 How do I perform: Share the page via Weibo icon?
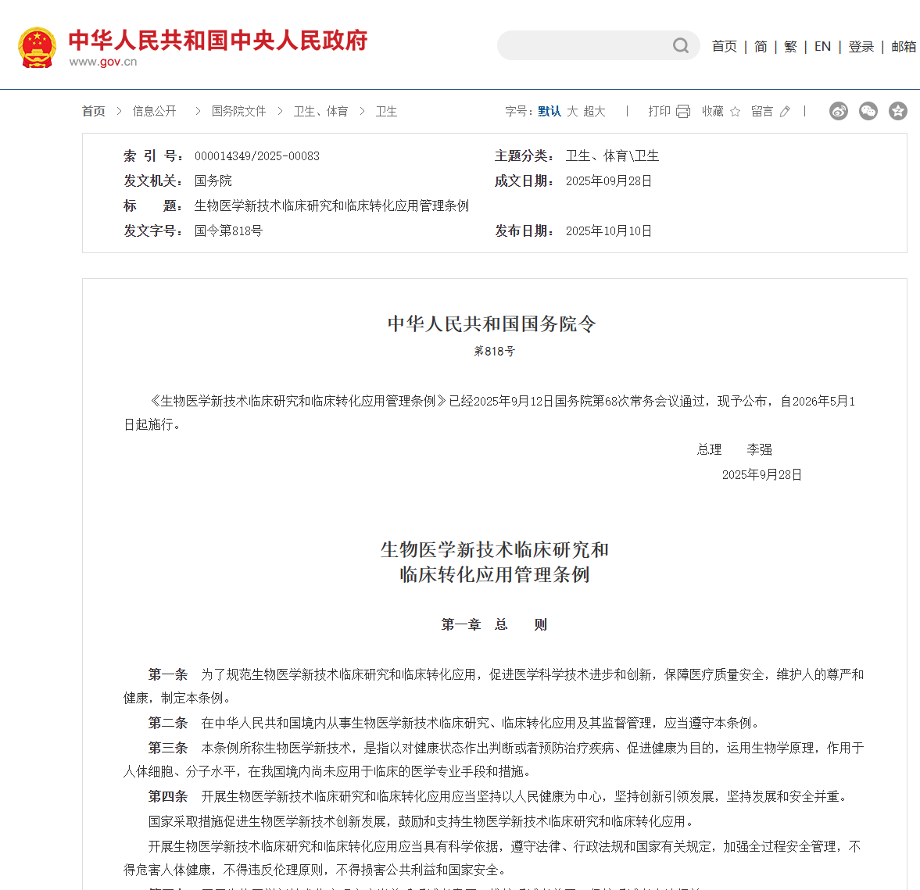point(839,111)
